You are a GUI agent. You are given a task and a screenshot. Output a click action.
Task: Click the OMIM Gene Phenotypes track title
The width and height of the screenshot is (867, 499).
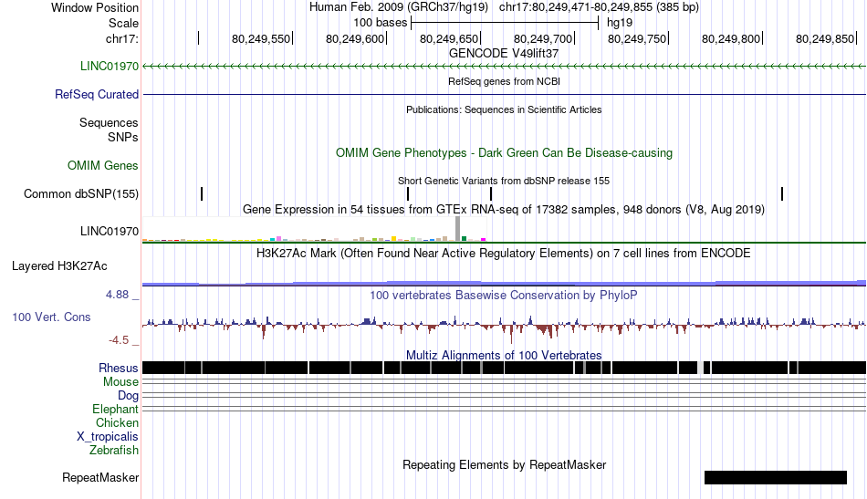(x=504, y=153)
